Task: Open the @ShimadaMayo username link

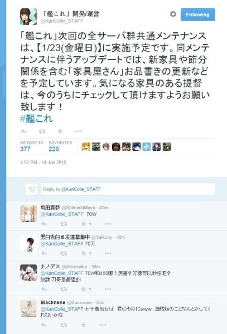Action: pyautogui.click(x=78, y=208)
